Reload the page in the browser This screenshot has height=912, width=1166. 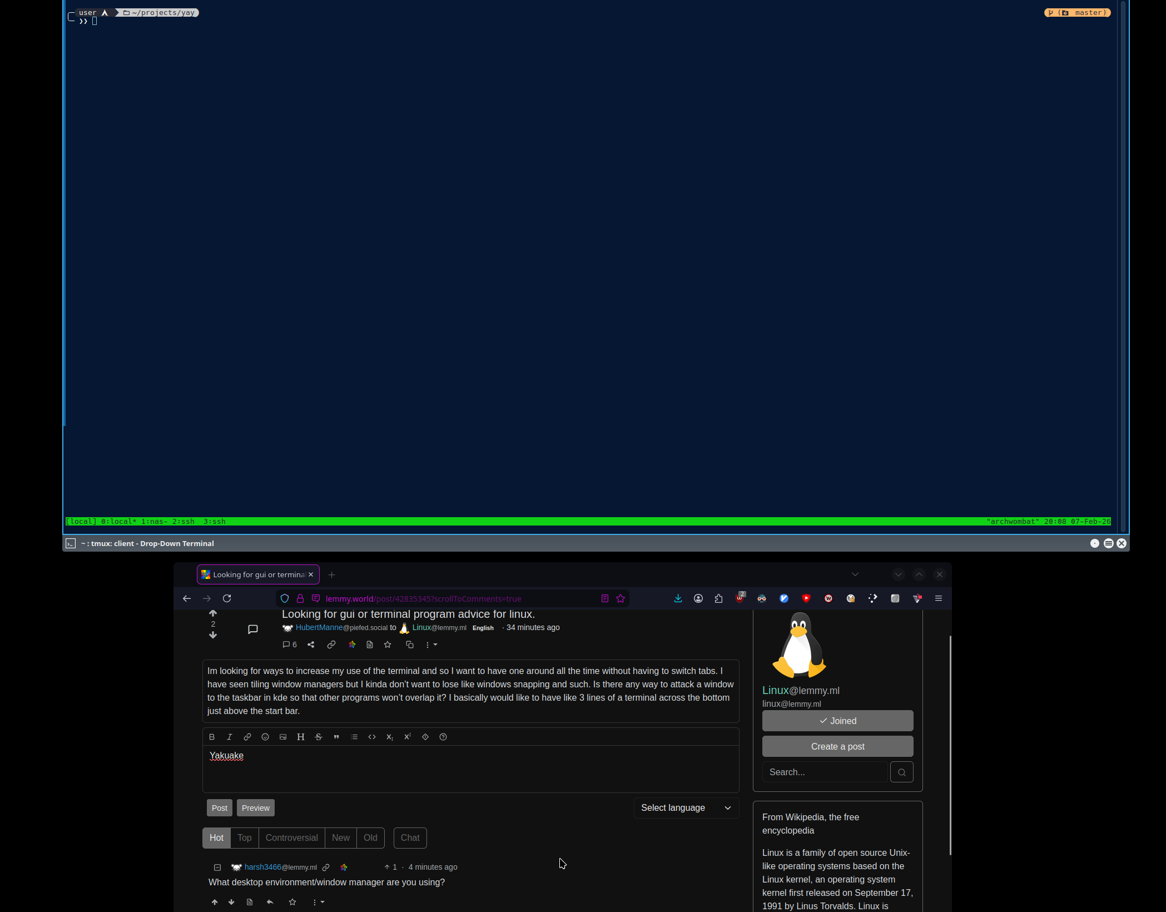(227, 598)
